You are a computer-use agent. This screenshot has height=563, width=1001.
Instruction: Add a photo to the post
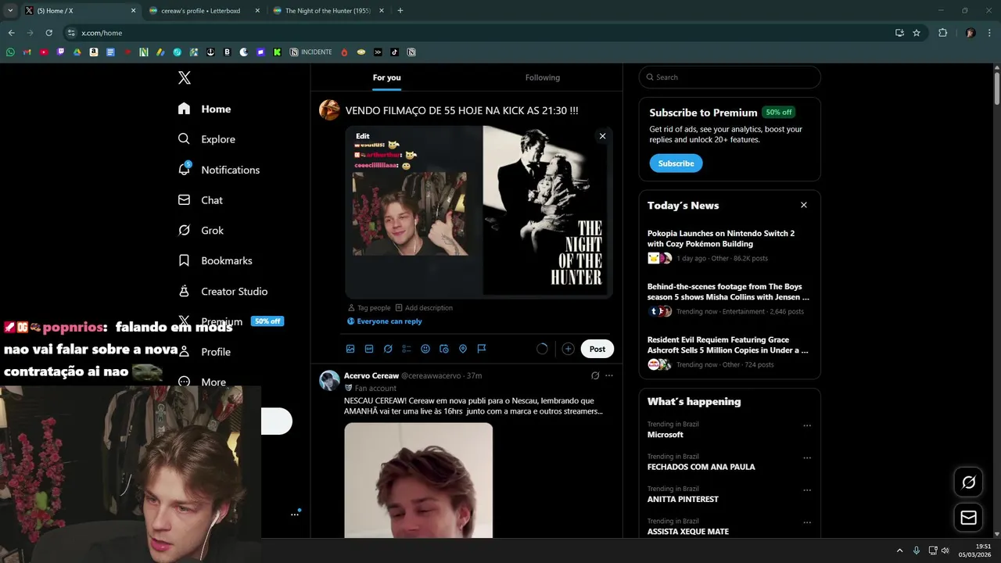(x=350, y=349)
